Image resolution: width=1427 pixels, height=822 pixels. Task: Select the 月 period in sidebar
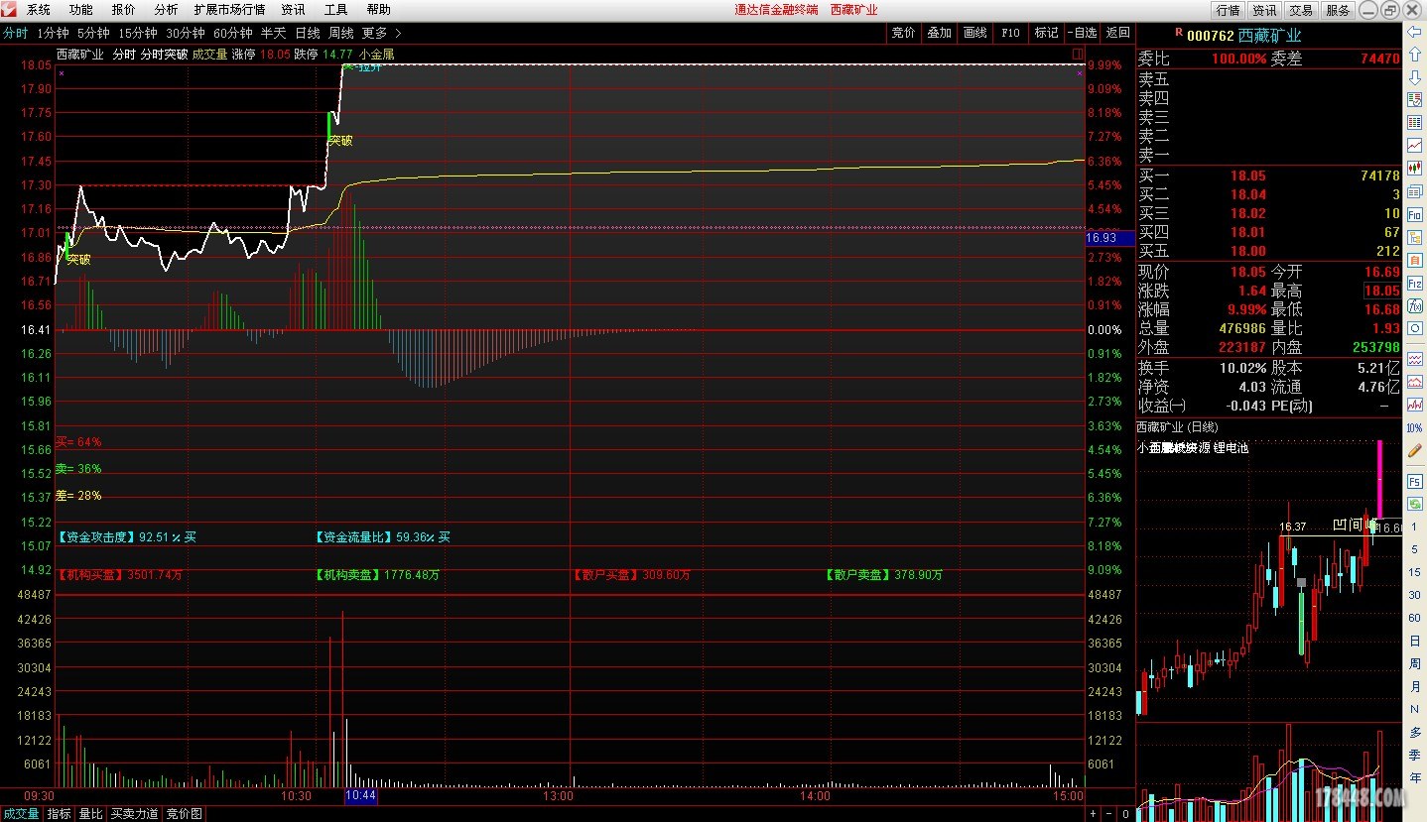(1415, 686)
